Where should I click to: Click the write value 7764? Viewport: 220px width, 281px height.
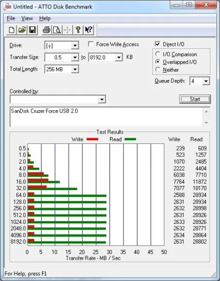click(179, 182)
